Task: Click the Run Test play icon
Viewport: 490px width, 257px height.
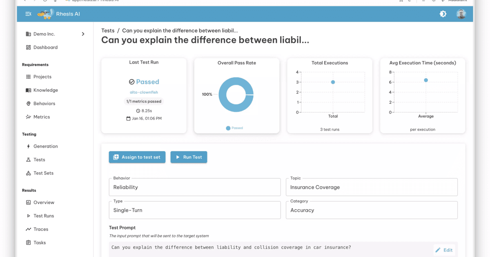Action: 178,157
